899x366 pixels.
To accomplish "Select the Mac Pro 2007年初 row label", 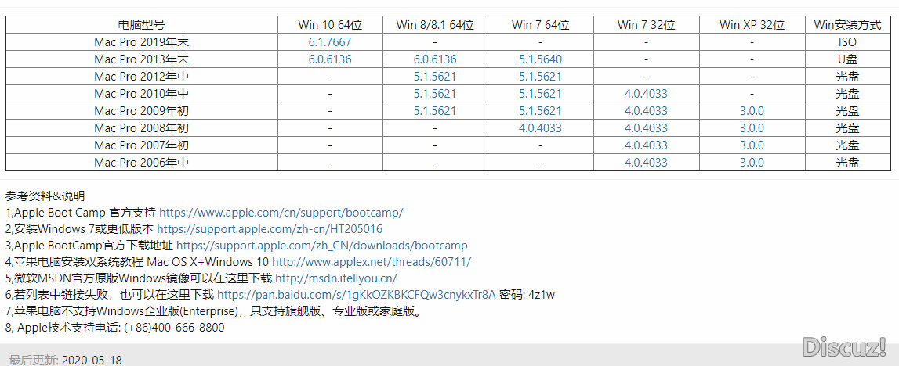I will (x=141, y=145).
